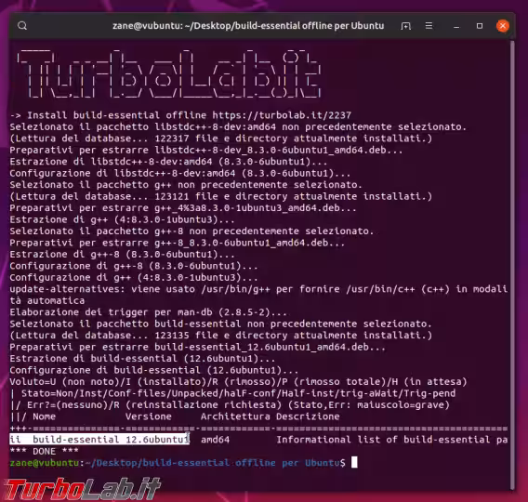This screenshot has height=502, width=528.
Task: Minimize the terminal window
Action: pos(456,26)
